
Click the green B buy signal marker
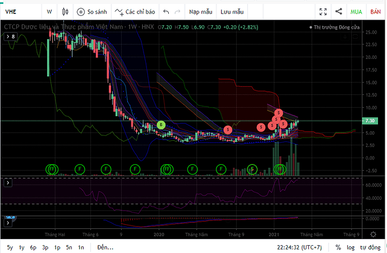(161, 125)
